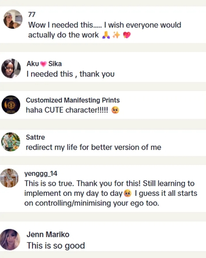This screenshot has width=206, height=258.
Task: Open the Aku Sika username link
Action: point(44,64)
